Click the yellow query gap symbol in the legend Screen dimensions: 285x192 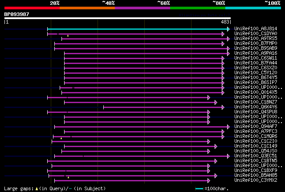click(37, 189)
